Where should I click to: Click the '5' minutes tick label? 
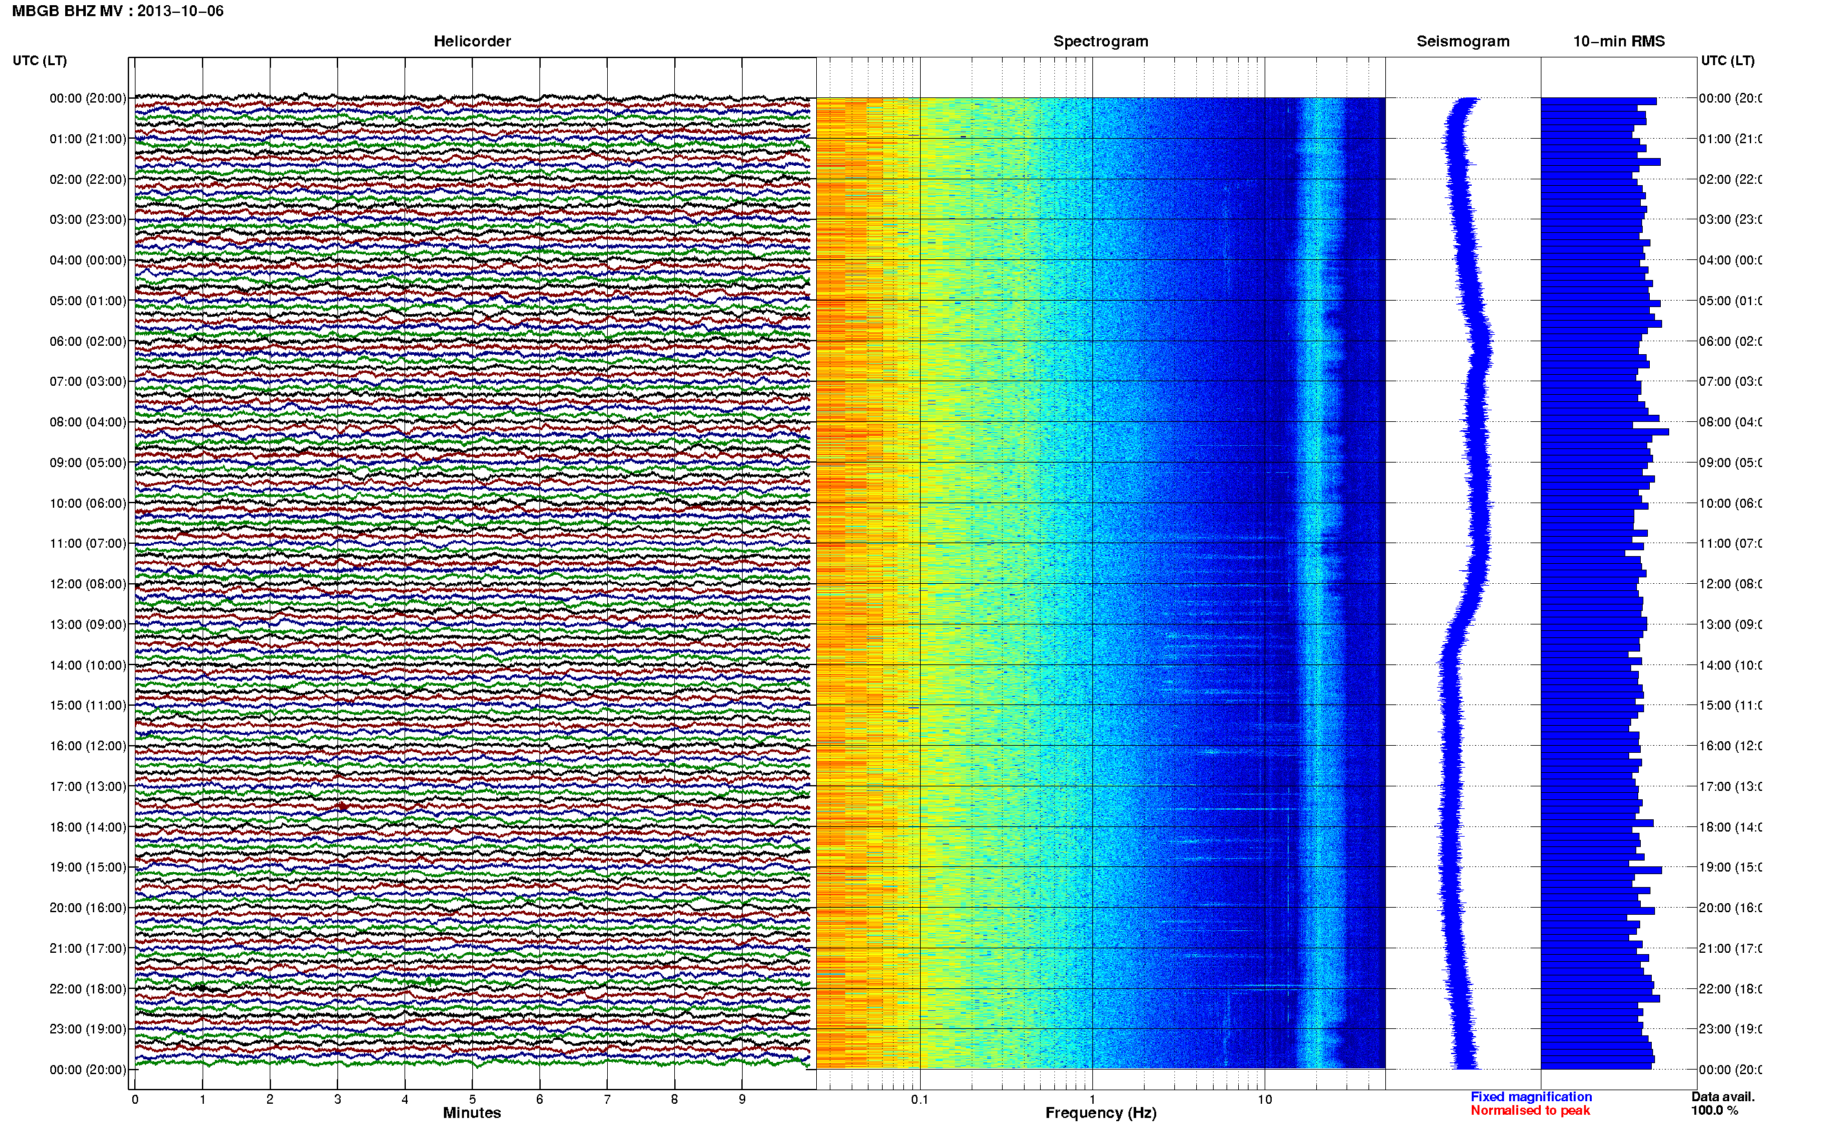[x=472, y=1099]
